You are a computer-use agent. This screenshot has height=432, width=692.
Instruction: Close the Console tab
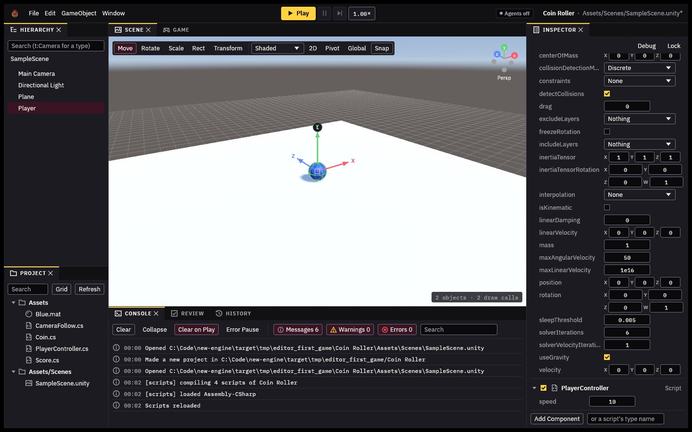156,313
